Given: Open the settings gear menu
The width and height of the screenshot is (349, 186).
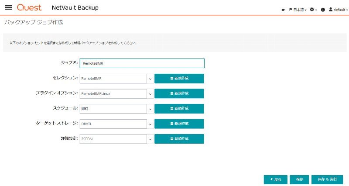Looking at the screenshot, I should coord(313,10).
